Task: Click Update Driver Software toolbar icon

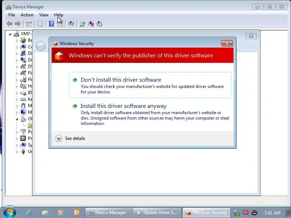Action: click(x=83, y=24)
